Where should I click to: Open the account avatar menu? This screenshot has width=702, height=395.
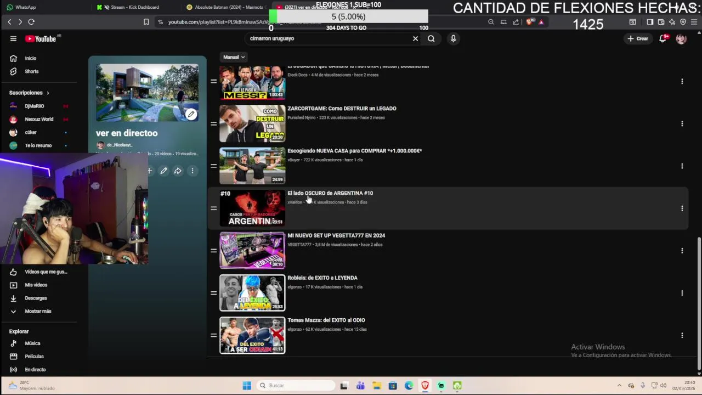[681, 38]
